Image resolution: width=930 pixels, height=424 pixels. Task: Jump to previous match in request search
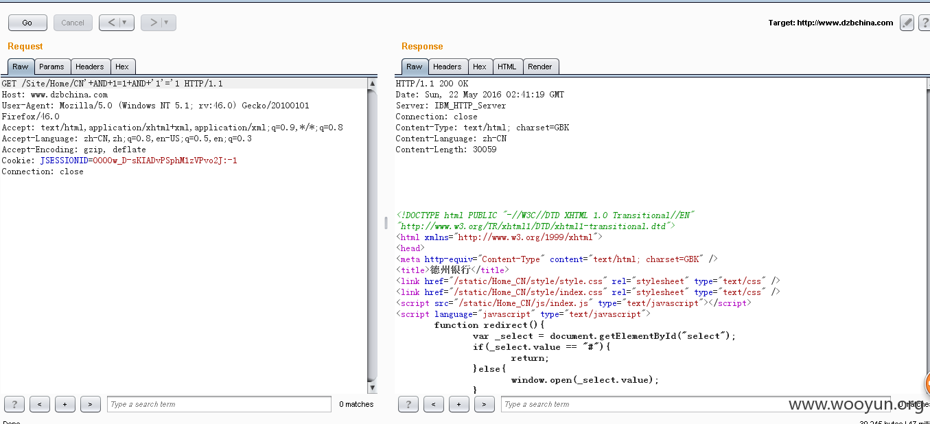pyautogui.click(x=40, y=404)
